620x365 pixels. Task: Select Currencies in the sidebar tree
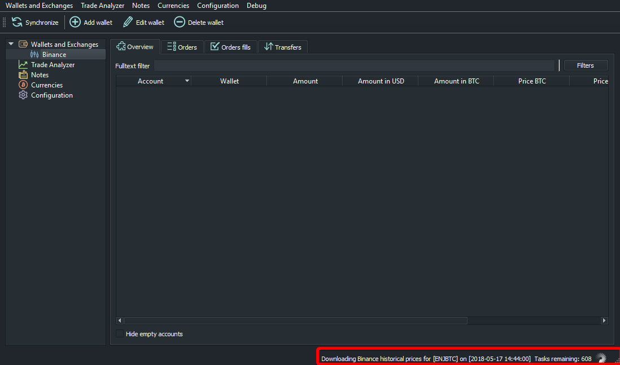point(47,85)
